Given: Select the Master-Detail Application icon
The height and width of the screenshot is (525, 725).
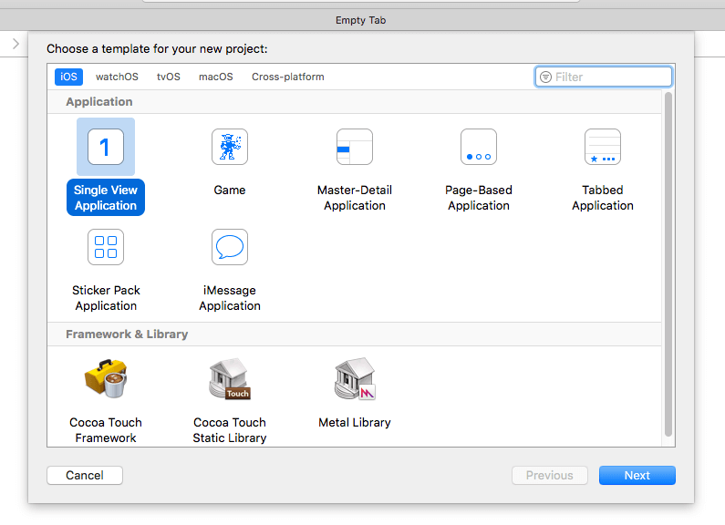Looking at the screenshot, I should [x=355, y=147].
